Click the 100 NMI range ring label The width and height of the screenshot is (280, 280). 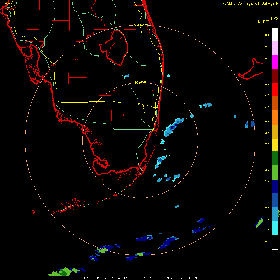pyautogui.click(x=140, y=25)
